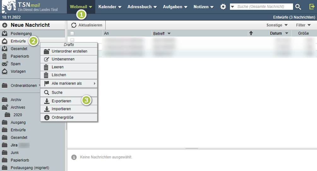Click the trash icon beside Leeren
Screen dimensions: 317x171
46,67
